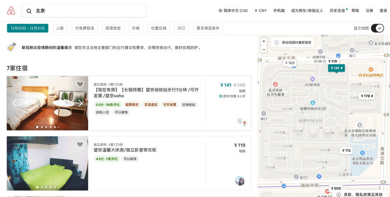Favorite the ¥119 listing with heart

(x=80, y=144)
